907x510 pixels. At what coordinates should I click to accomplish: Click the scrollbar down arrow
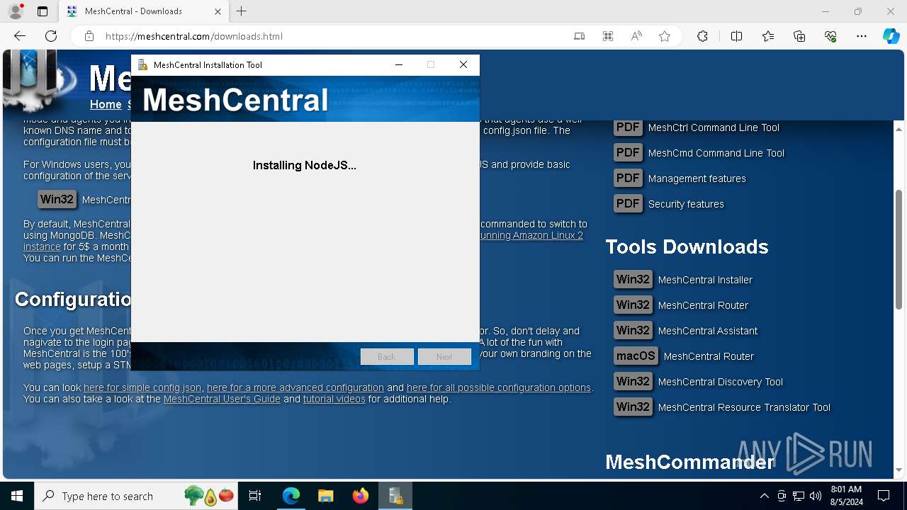coord(898,470)
